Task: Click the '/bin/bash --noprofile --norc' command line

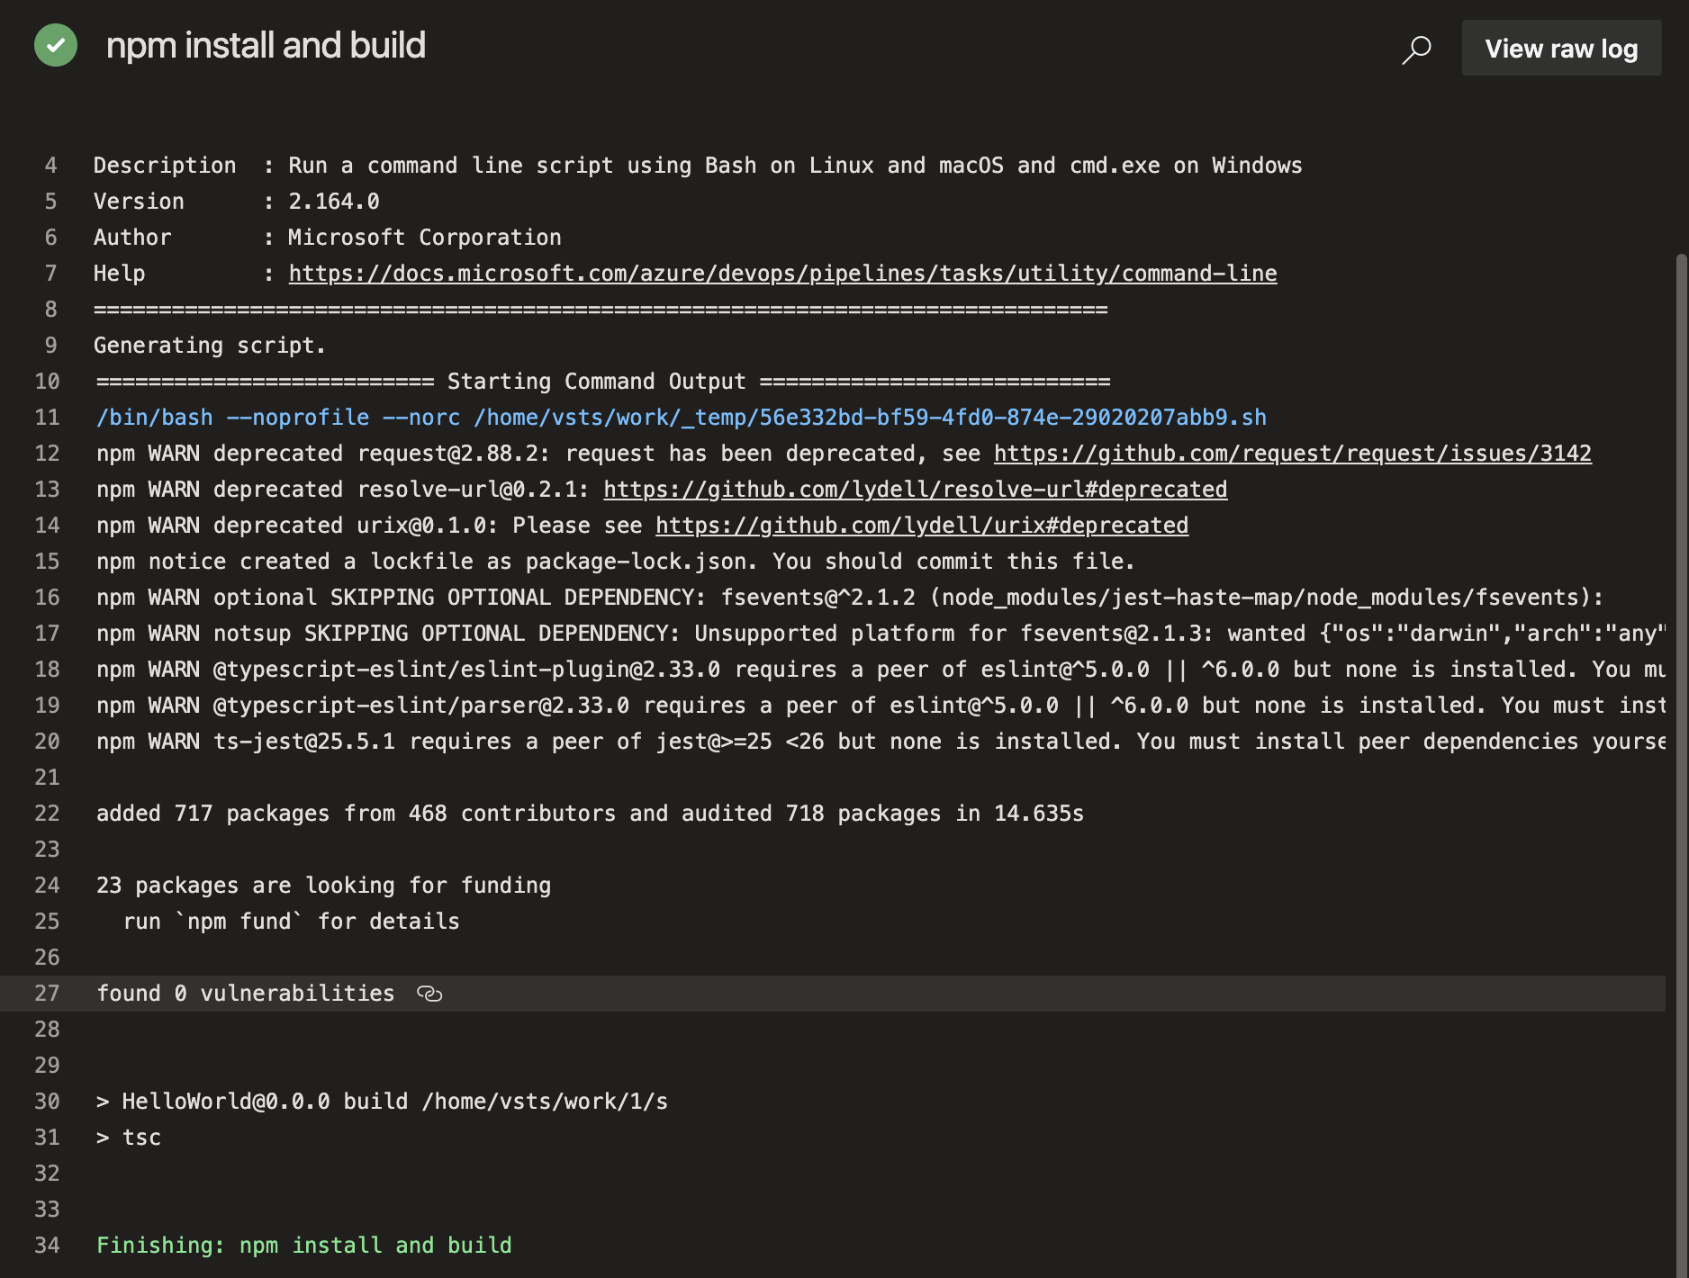Action: [682, 418]
